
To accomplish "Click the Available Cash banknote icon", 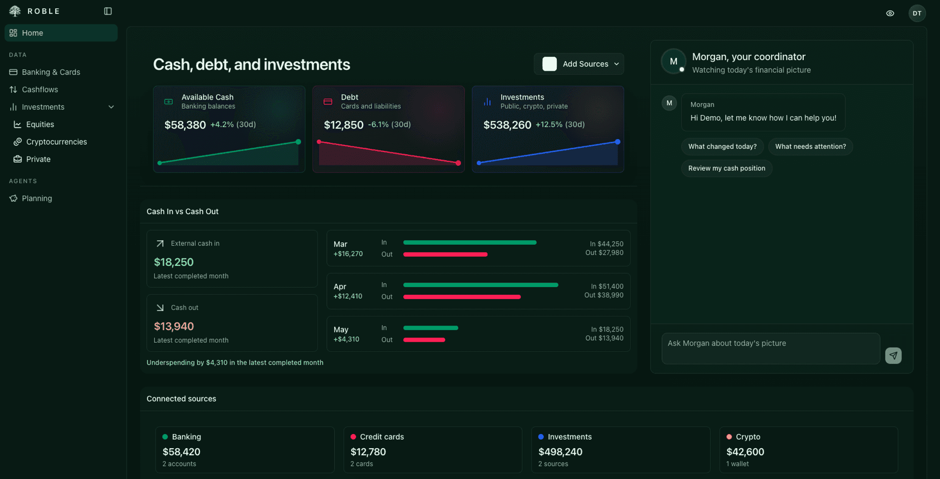I will pyautogui.click(x=168, y=101).
